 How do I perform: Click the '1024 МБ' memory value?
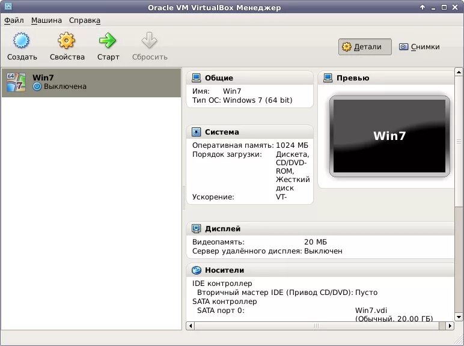pos(292,145)
